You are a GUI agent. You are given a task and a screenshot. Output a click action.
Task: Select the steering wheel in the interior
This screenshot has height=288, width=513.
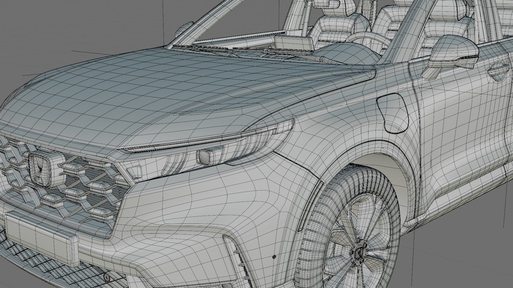(x=370, y=39)
